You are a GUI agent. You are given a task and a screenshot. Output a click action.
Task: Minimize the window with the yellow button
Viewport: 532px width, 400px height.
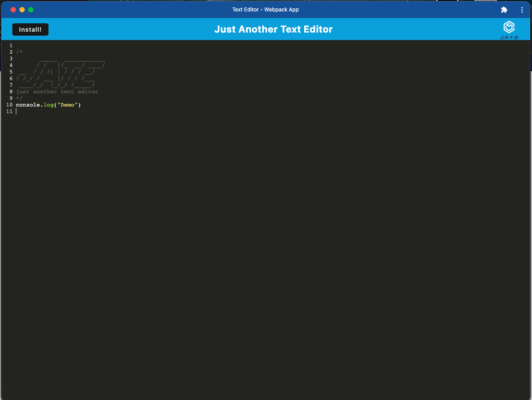tap(22, 9)
